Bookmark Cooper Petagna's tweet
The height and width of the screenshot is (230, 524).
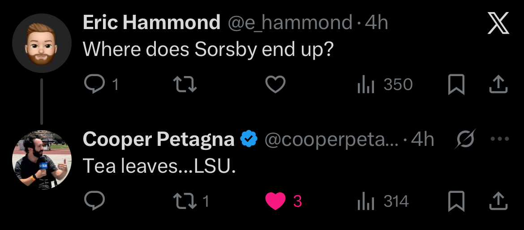click(x=456, y=201)
